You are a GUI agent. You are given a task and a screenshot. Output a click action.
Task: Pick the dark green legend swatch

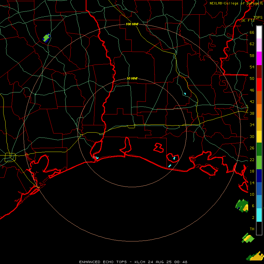259,149
